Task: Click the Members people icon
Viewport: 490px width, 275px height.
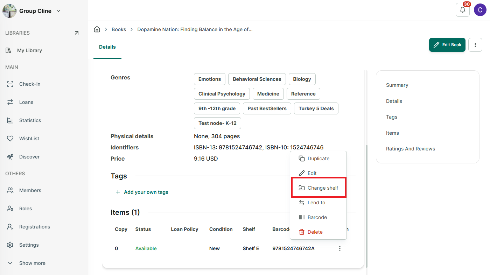Action: (10, 190)
